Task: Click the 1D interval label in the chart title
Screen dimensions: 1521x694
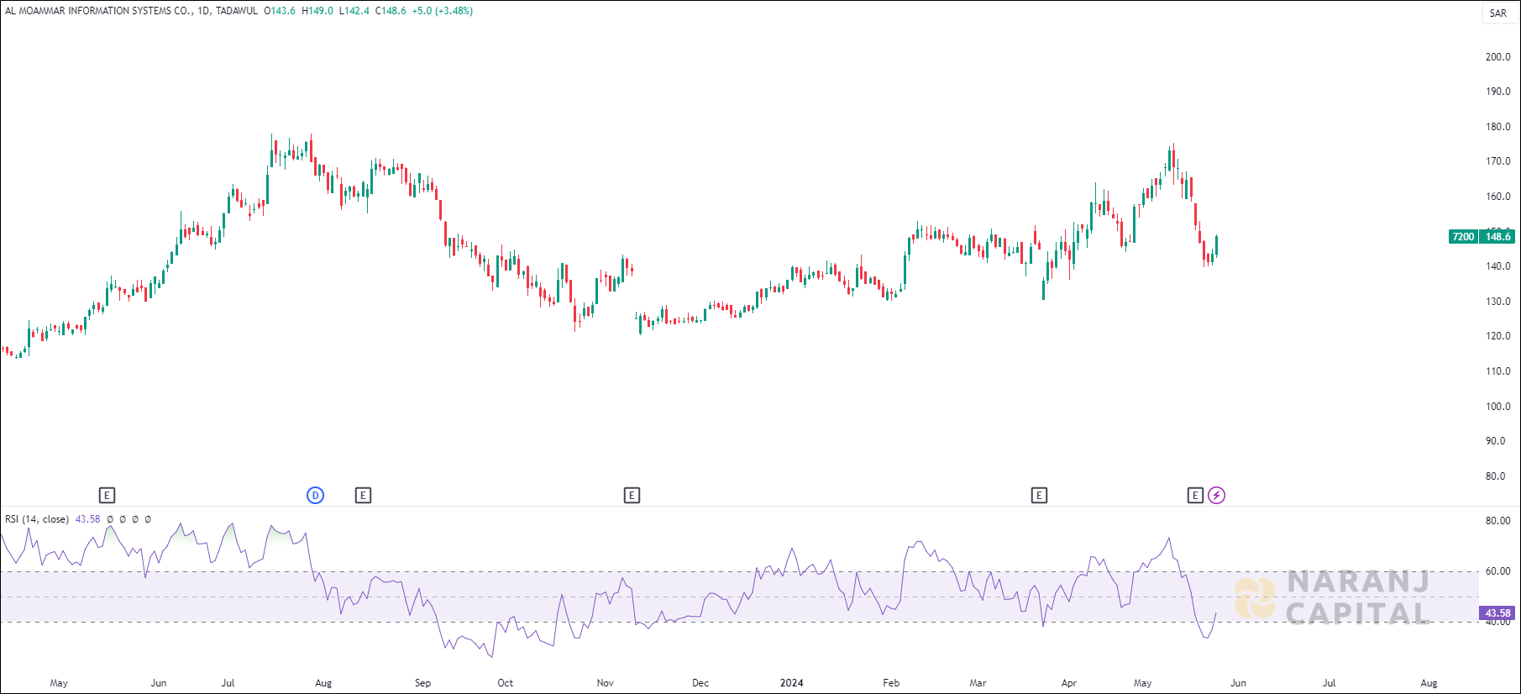Action: pos(203,11)
